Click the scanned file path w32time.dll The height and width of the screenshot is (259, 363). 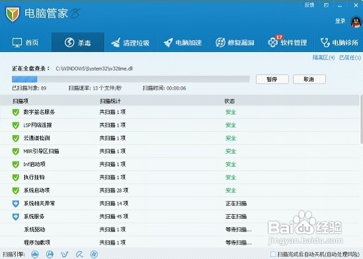tap(94, 69)
